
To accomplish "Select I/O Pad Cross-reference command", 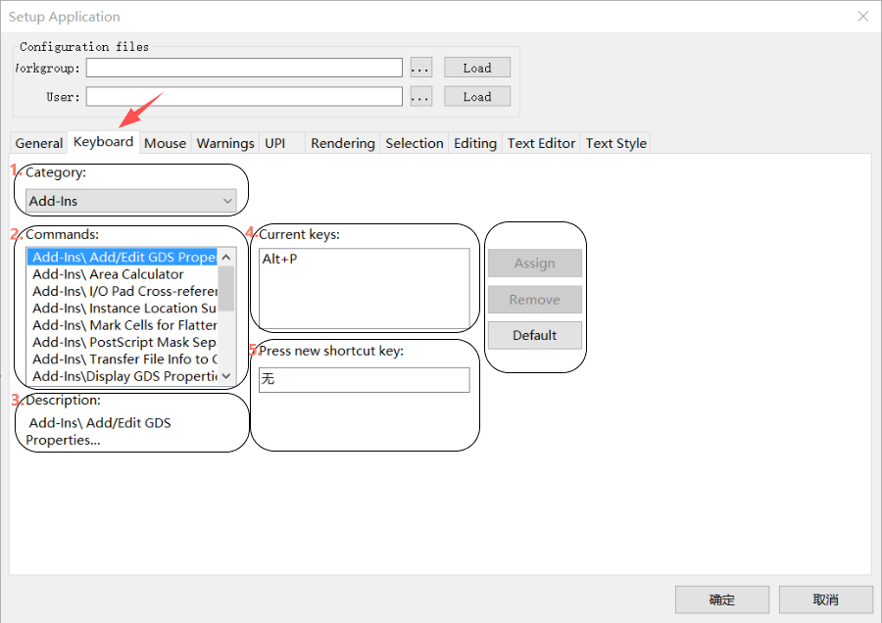I will (x=123, y=291).
